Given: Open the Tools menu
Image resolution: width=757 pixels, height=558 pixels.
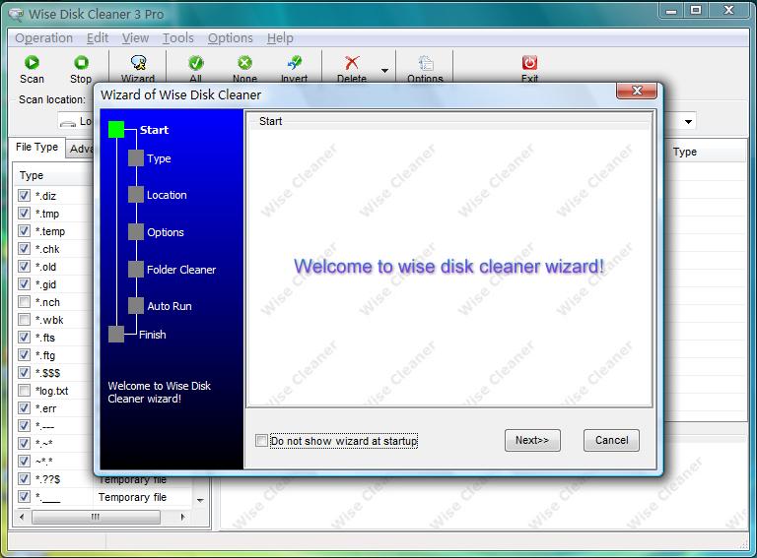Looking at the screenshot, I should 178,38.
